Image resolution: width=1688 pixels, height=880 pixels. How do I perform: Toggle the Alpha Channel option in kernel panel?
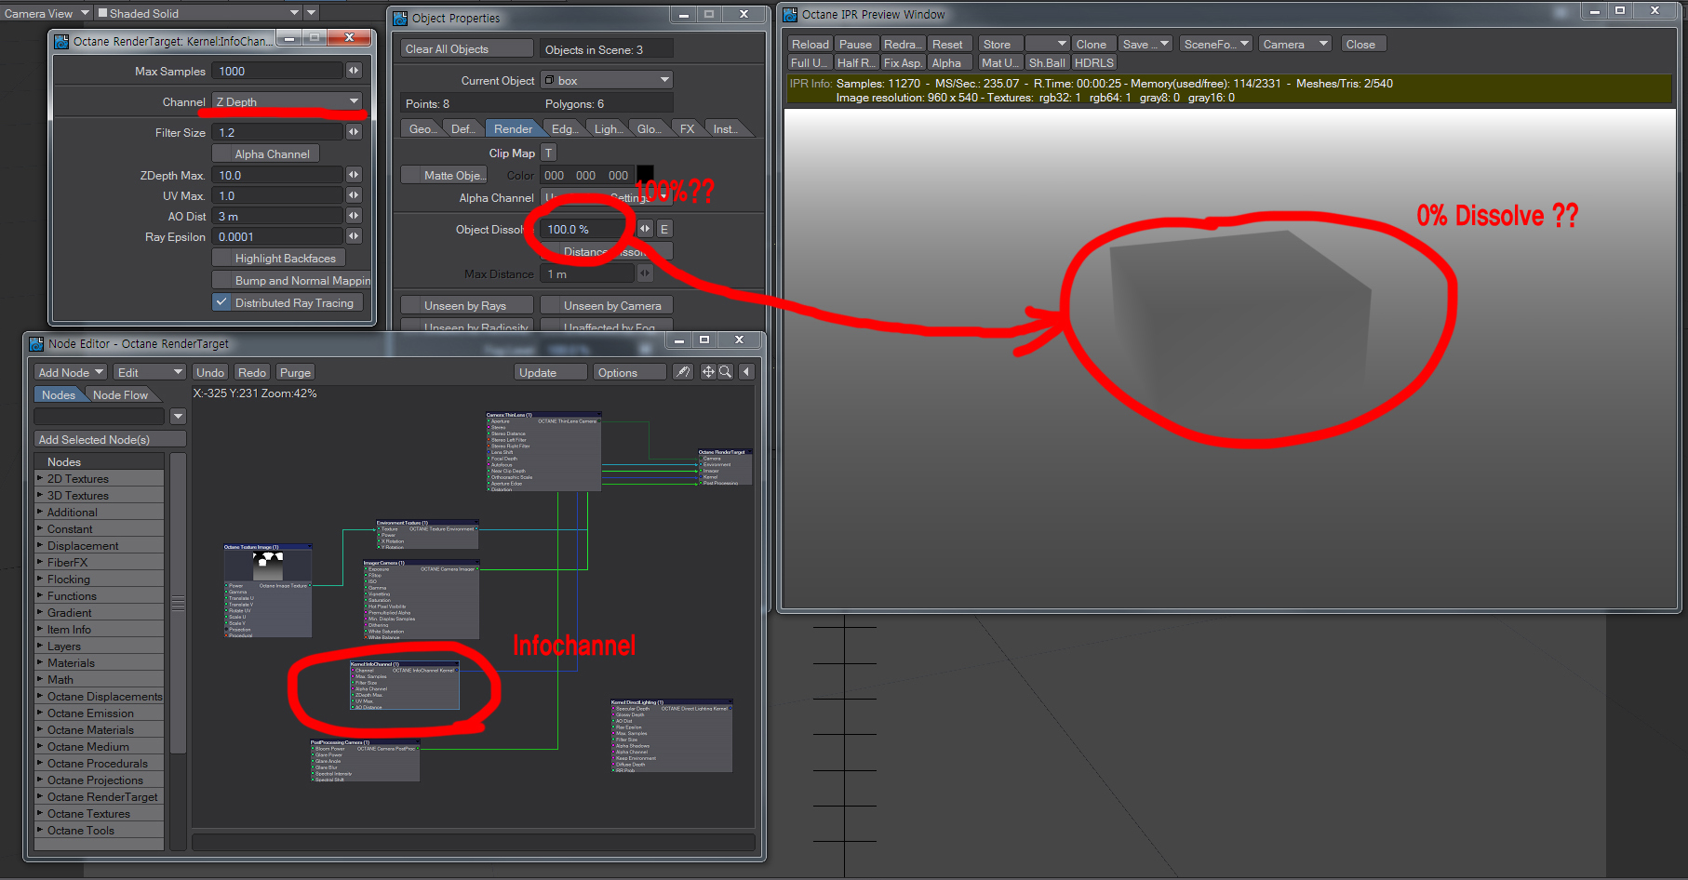point(266,153)
